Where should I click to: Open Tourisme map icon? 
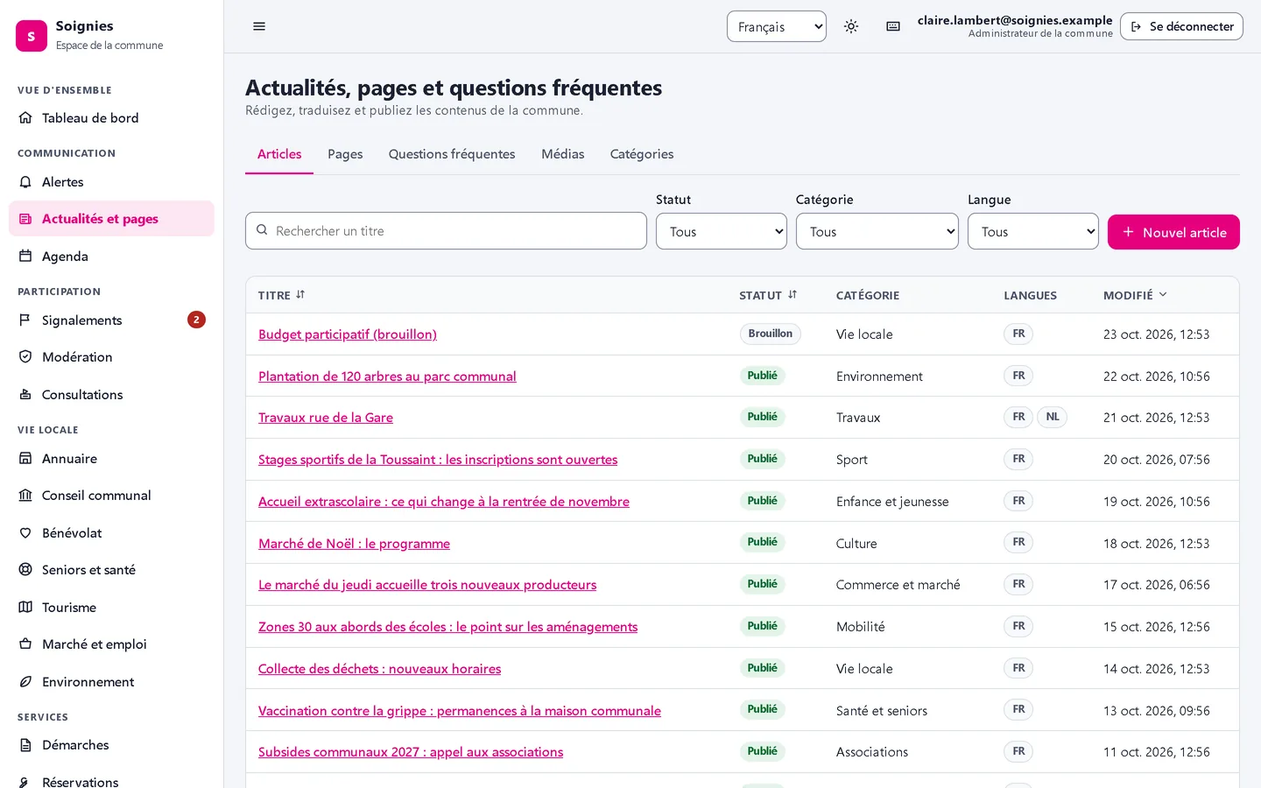[x=25, y=608]
